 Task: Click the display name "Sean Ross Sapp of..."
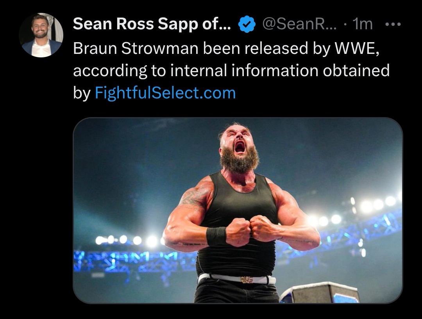[152, 25]
